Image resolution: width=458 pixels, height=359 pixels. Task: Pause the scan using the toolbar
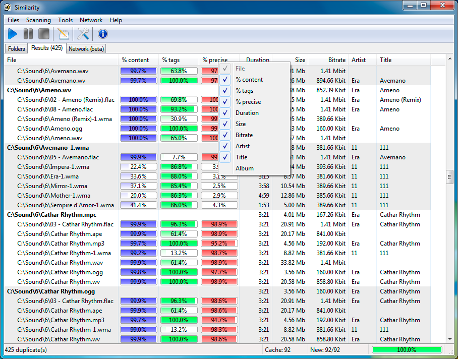28,34
